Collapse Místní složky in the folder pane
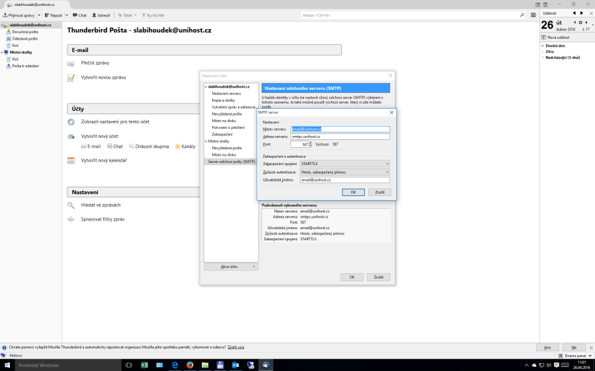The image size is (595, 371). pyautogui.click(x=2, y=52)
